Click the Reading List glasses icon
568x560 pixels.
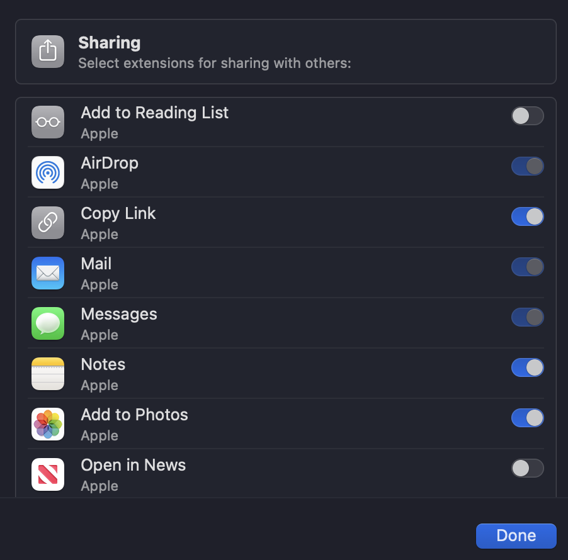48,122
